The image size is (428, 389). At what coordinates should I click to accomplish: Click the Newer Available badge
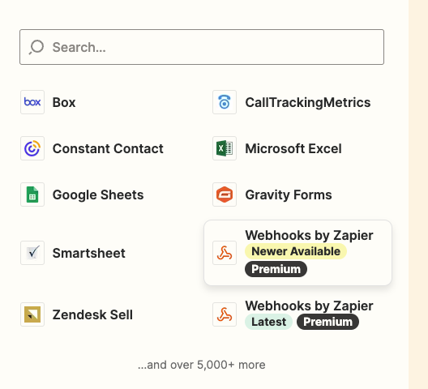coord(296,251)
